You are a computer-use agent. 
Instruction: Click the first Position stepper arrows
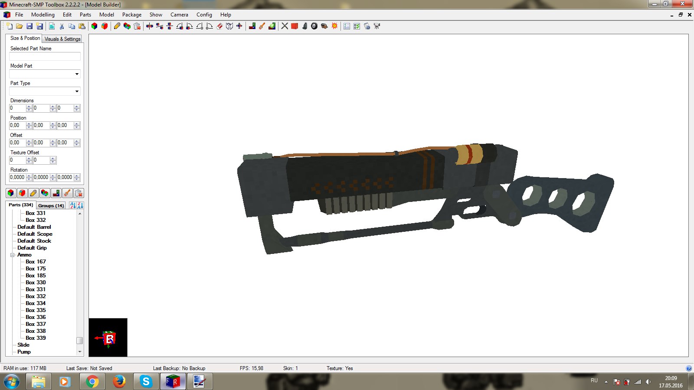click(x=29, y=126)
